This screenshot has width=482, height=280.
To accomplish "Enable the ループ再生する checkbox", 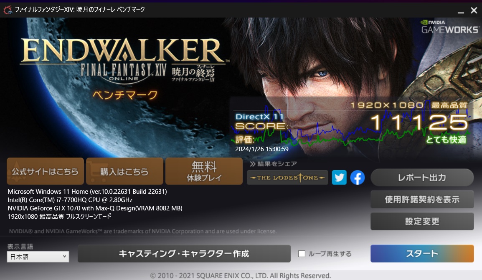I will (302, 254).
